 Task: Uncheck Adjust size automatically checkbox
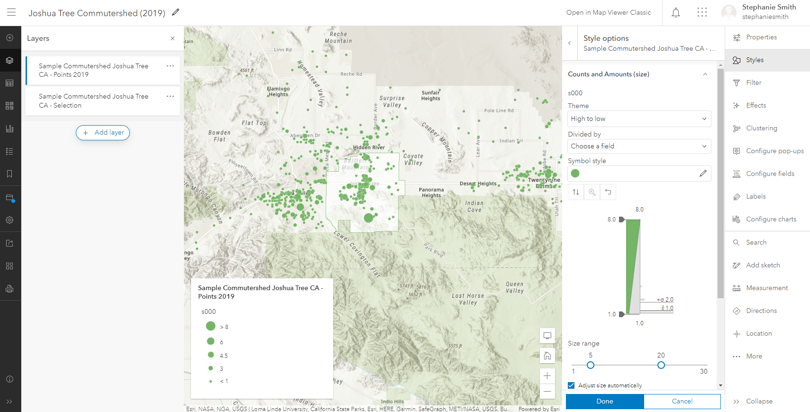tap(571, 385)
